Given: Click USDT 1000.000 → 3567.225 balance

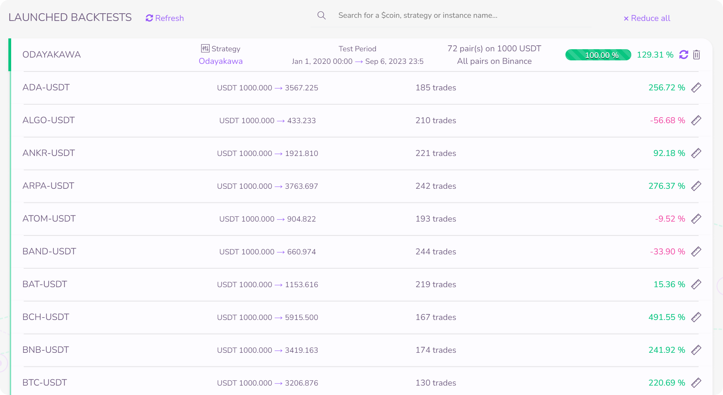Looking at the screenshot, I should pyautogui.click(x=267, y=88).
